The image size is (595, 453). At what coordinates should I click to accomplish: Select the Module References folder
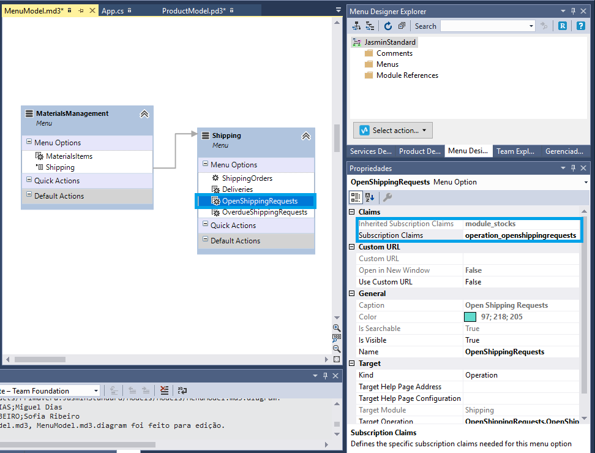coord(407,75)
